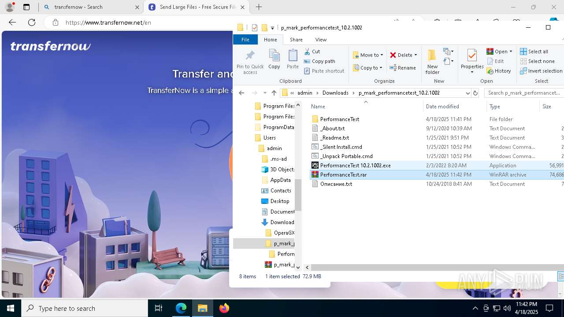Open Properties via checkmark icon
This screenshot has height=317, width=564.
point(472,56)
